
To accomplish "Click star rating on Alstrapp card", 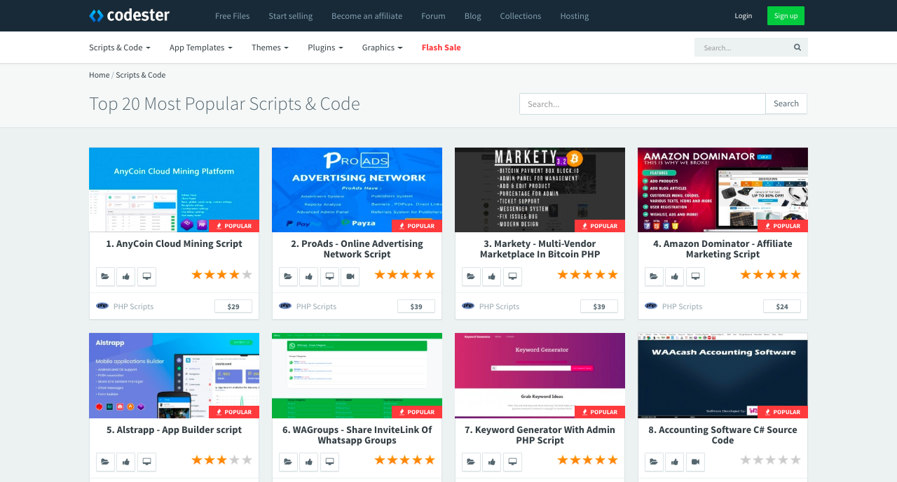I will pos(221,460).
